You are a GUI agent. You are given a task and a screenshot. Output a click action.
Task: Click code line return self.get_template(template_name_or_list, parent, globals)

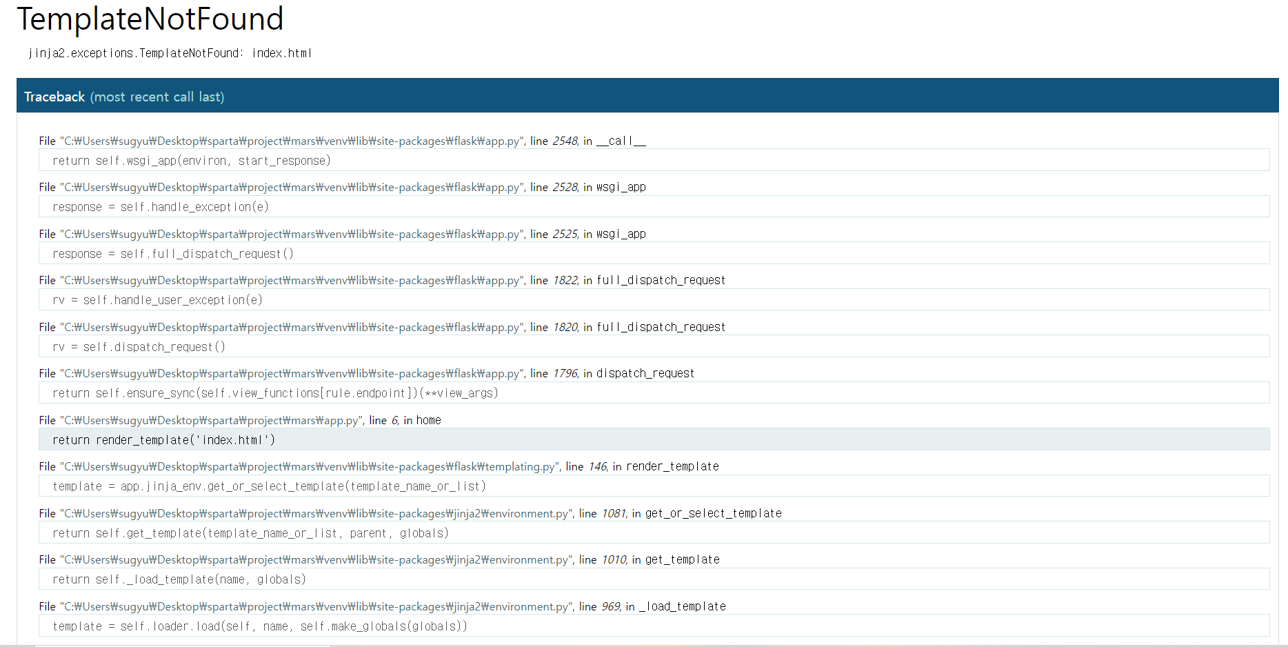[x=654, y=532]
